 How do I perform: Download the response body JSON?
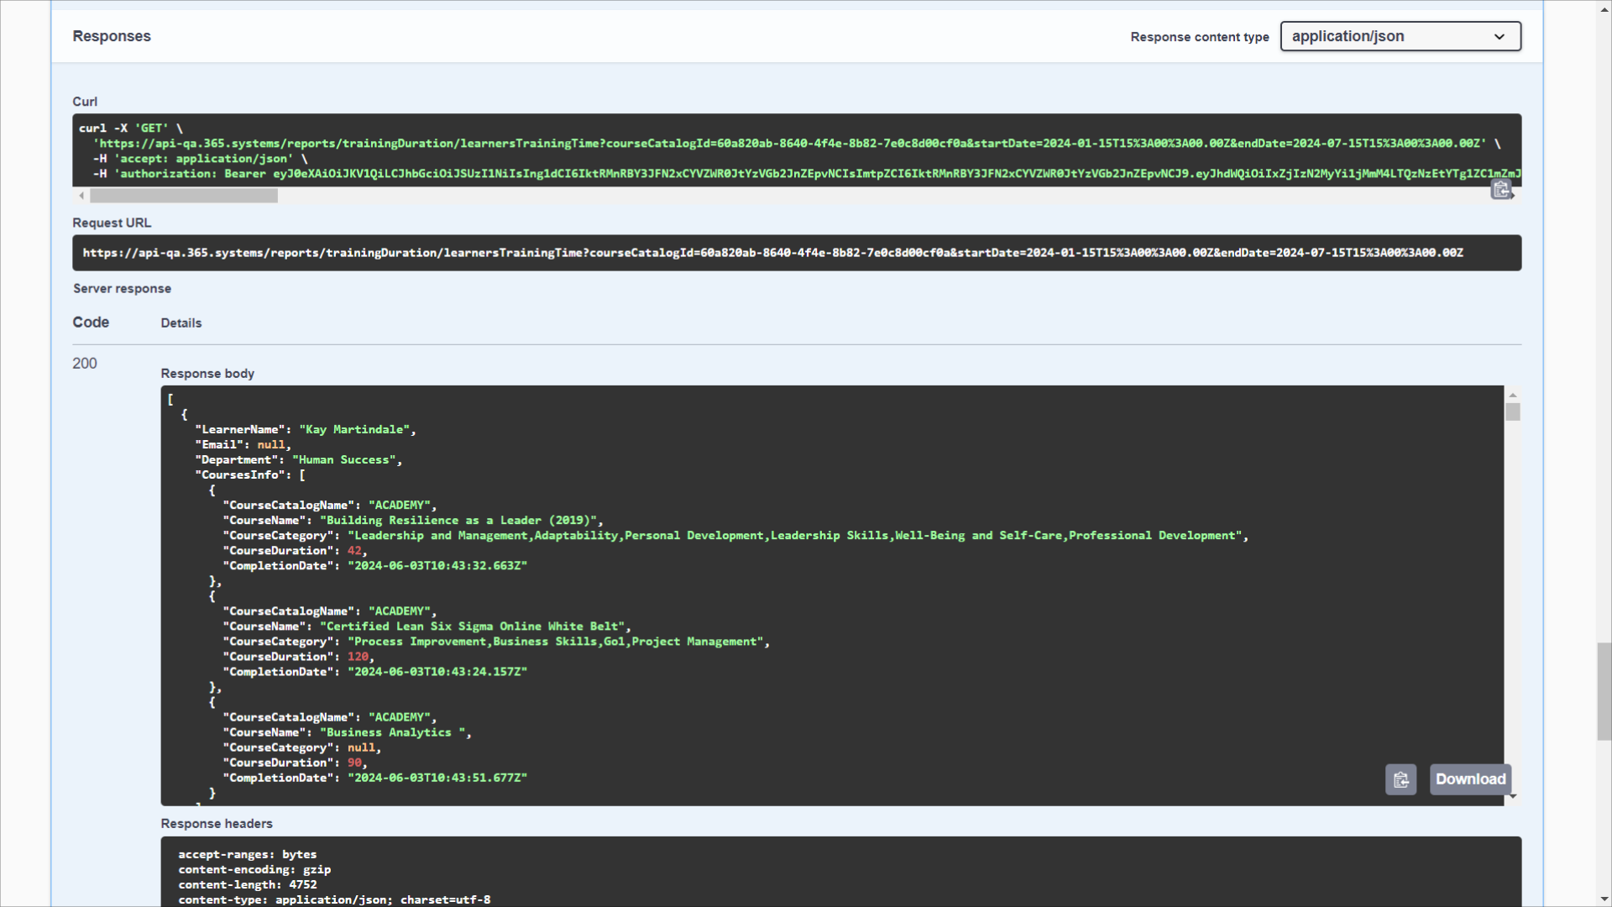coord(1470,779)
